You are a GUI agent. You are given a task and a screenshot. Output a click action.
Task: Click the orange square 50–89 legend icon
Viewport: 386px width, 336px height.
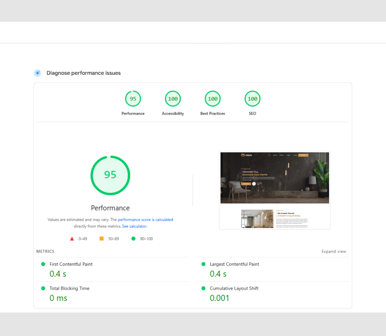101,239
